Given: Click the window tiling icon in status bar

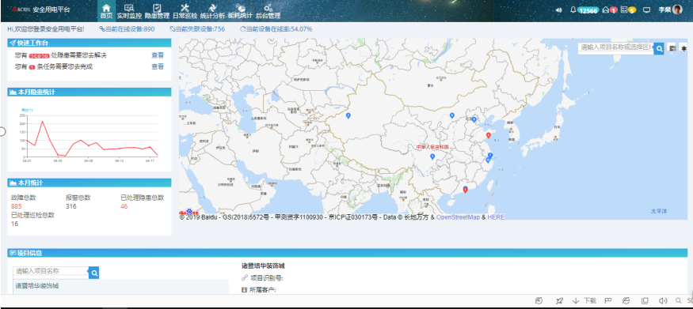Looking at the screenshot, I should pos(645,300).
